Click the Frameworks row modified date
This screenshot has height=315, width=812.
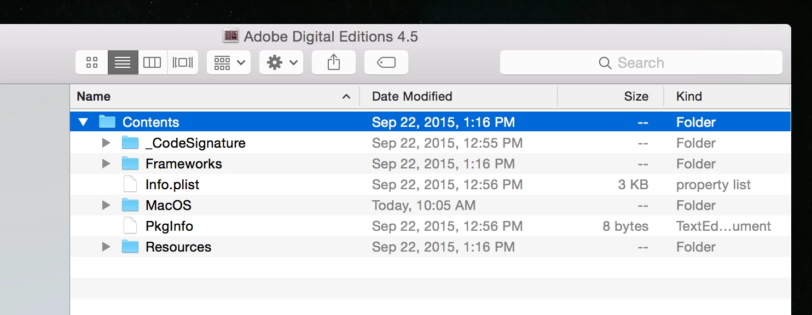443,164
